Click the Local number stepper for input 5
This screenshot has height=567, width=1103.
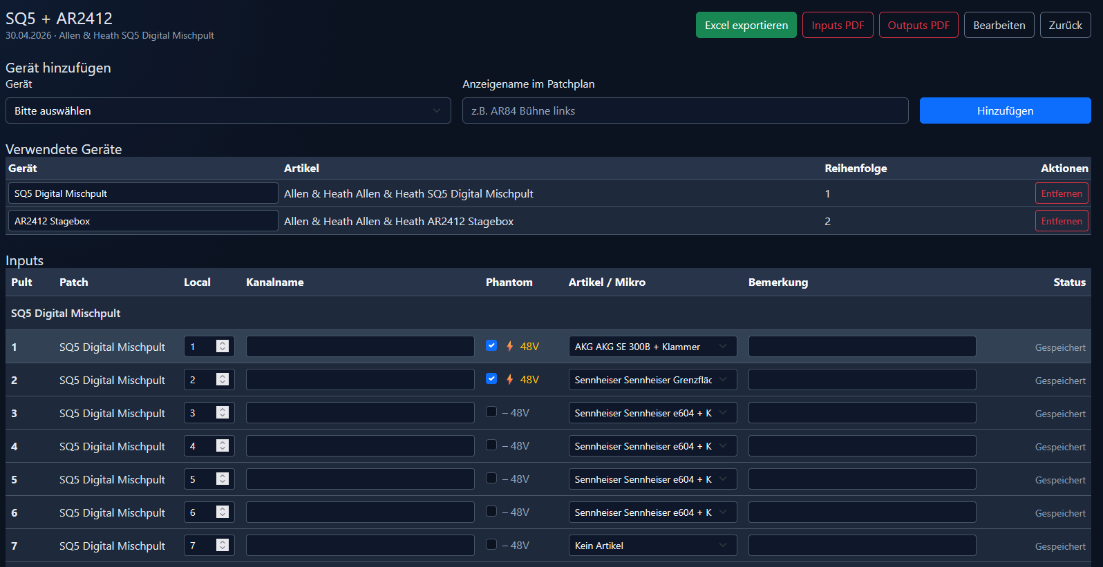(223, 479)
